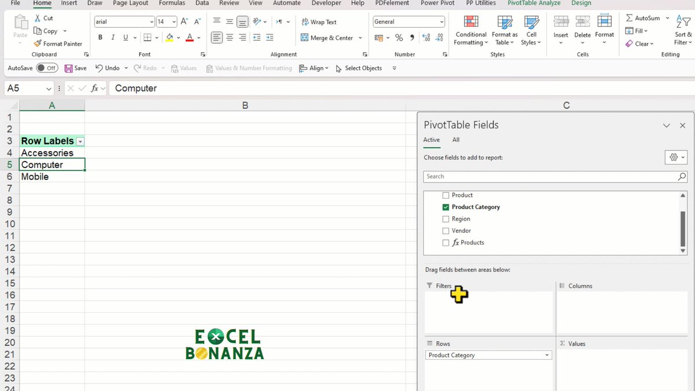Click the Copy icon in Clipboard
The height and width of the screenshot is (391, 695).
pyautogui.click(x=38, y=31)
